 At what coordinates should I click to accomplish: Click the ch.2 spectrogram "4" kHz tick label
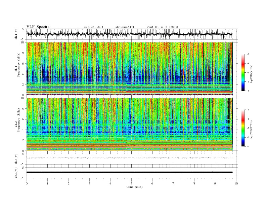(x=24, y=130)
